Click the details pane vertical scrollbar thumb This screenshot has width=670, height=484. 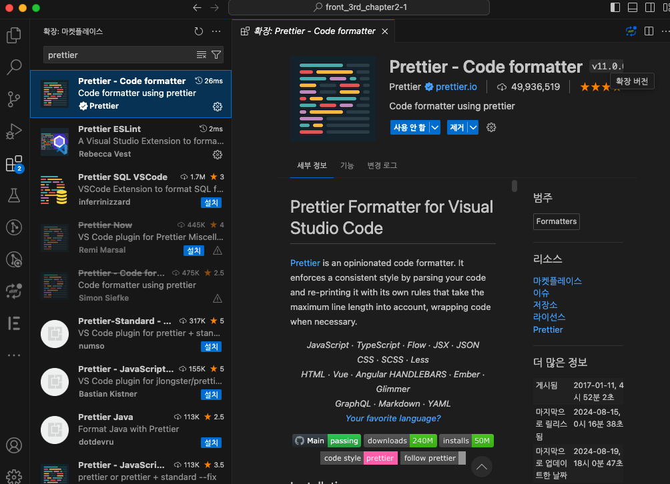[515, 186]
